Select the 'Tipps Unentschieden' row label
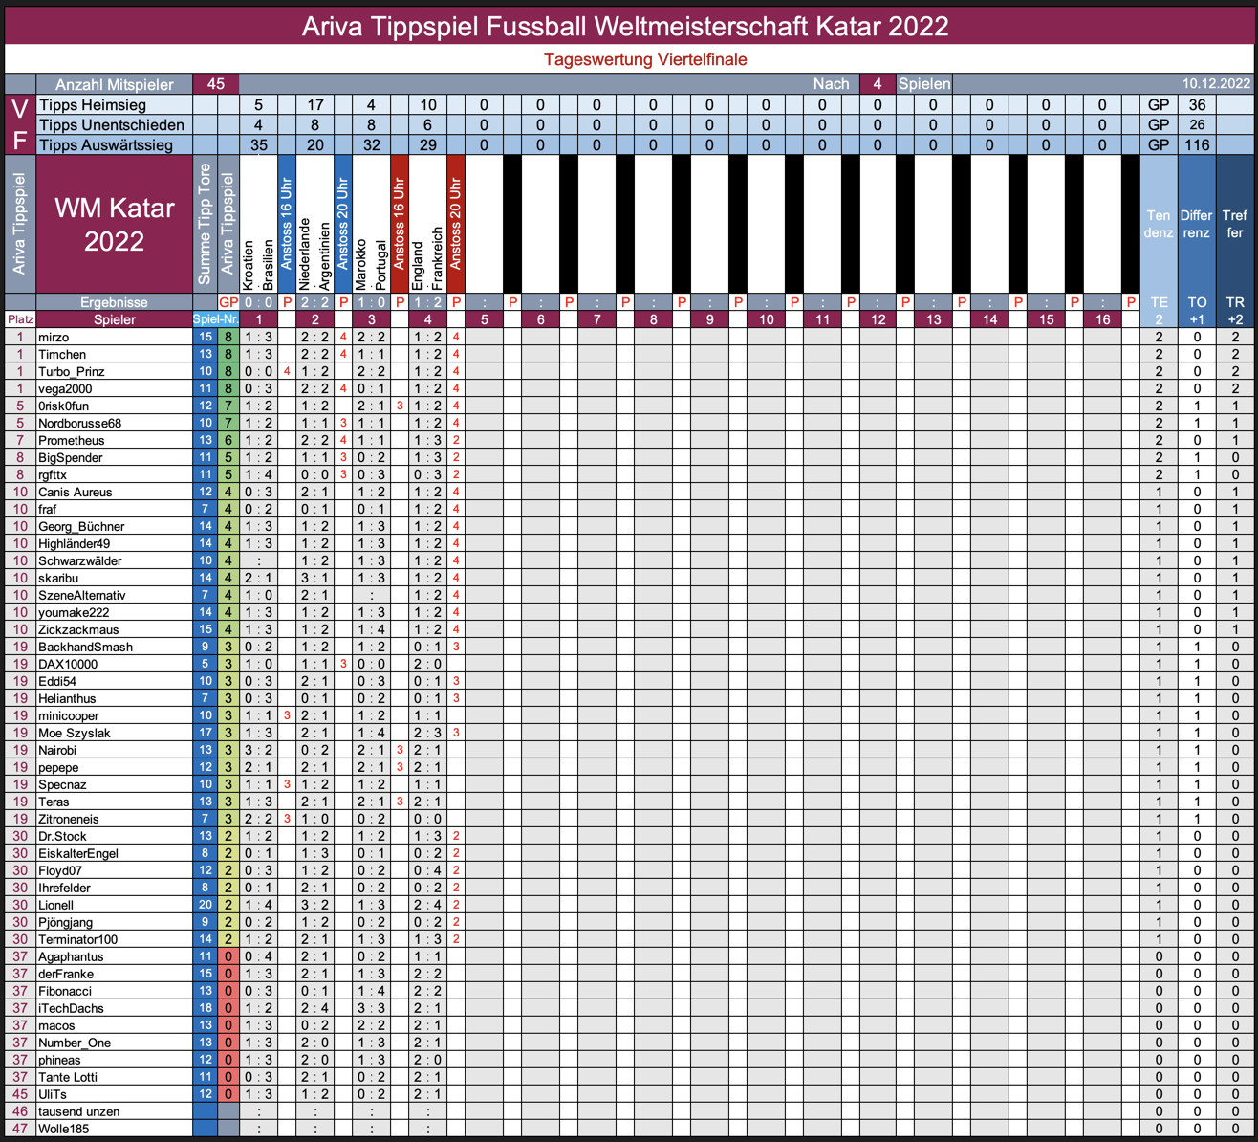The height and width of the screenshot is (1142, 1258). coord(114,125)
